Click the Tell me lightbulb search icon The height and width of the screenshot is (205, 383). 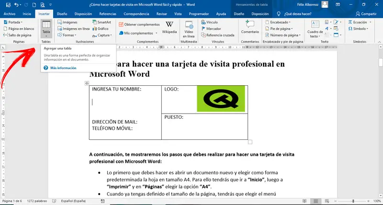(279, 14)
